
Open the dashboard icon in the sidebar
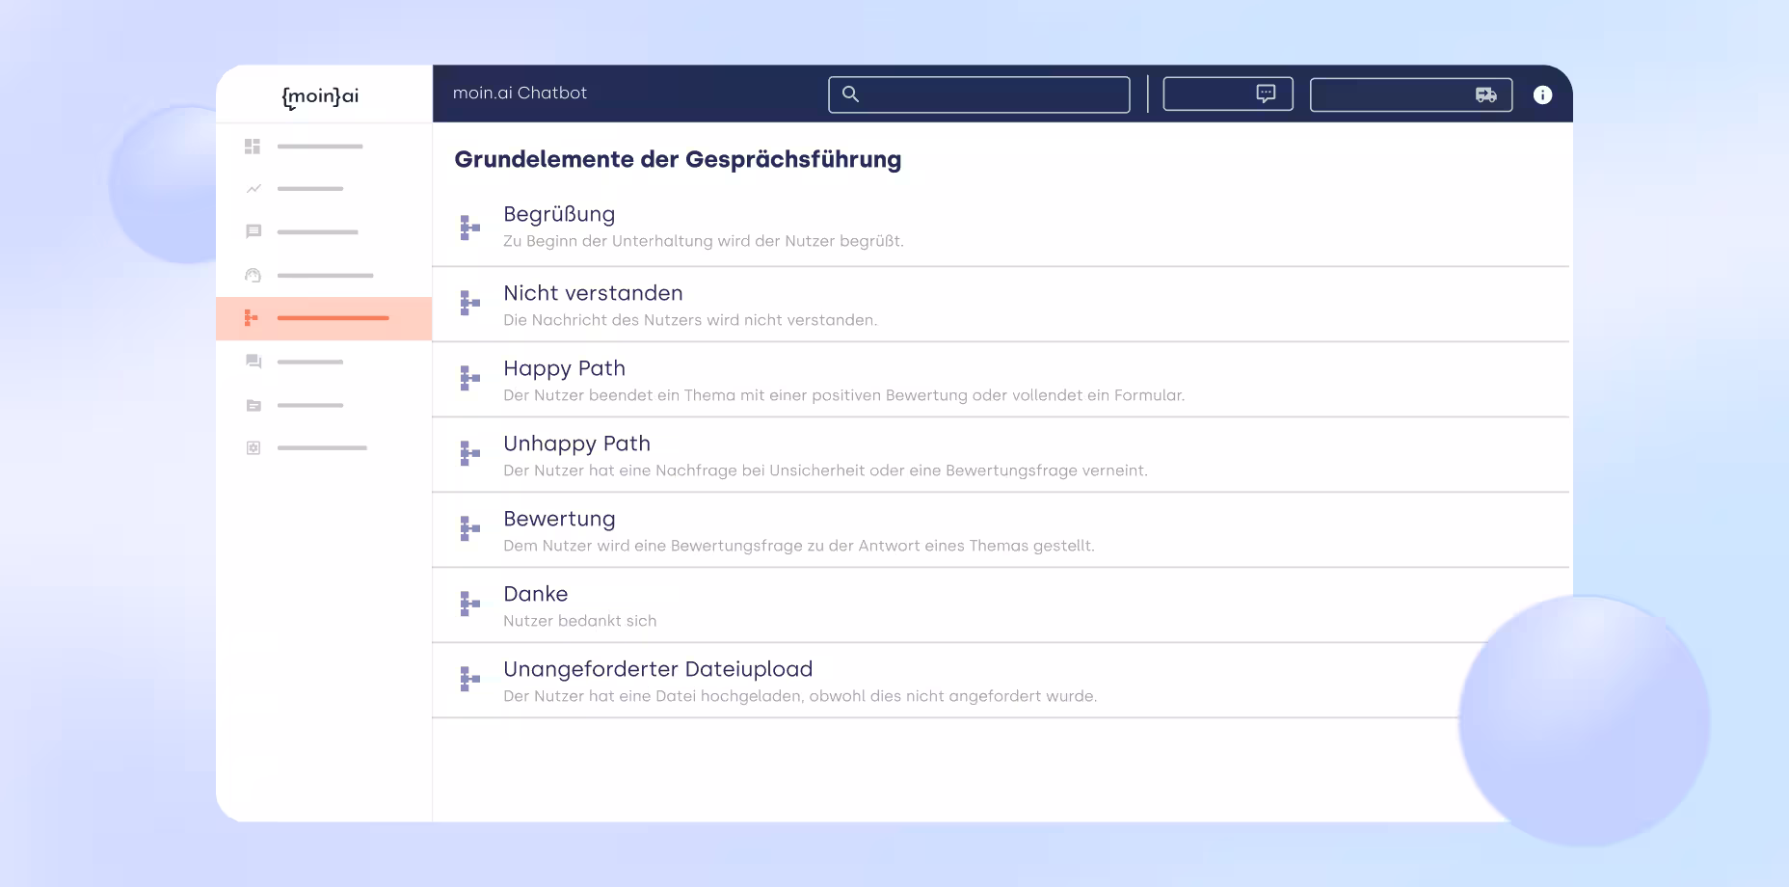tap(253, 147)
